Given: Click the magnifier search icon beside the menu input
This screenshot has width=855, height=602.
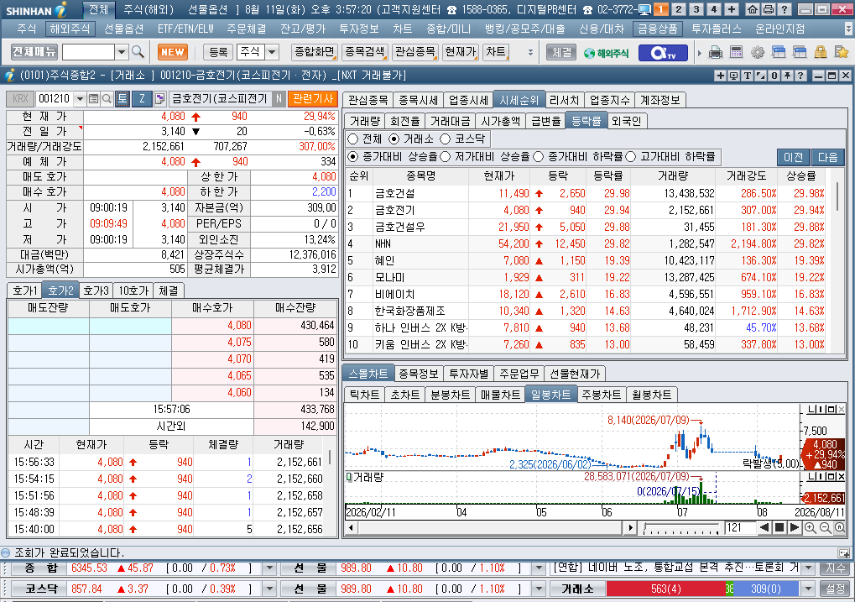Looking at the screenshot, I should point(138,52).
